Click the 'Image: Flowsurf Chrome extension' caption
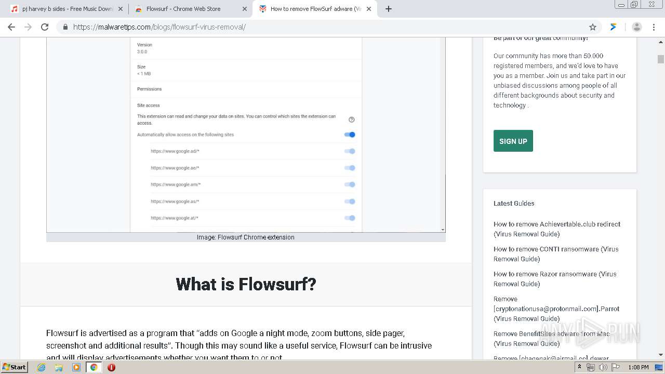Image resolution: width=665 pixels, height=374 pixels. point(246,237)
